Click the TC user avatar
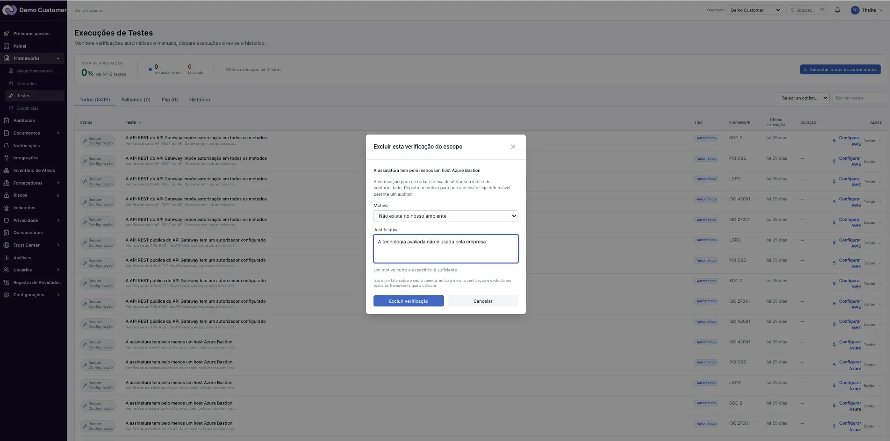The height and width of the screenshot is (441, 890). (855, 10)
